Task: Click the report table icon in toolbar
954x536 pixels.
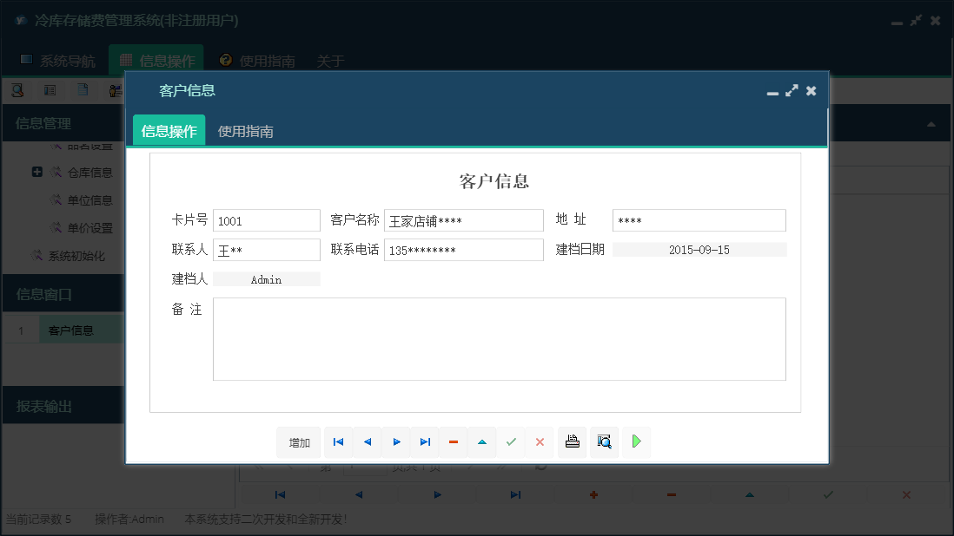Action: coord(50,89)
